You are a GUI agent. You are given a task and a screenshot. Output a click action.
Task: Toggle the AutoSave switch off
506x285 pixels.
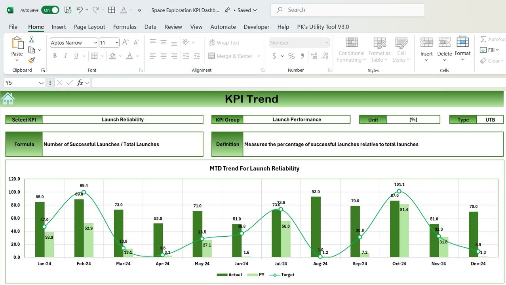(x=50, y=10)
